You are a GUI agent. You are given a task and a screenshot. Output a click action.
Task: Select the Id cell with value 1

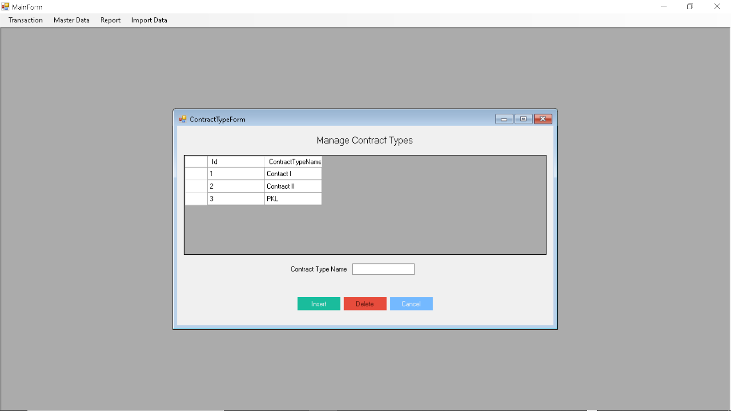236,174
